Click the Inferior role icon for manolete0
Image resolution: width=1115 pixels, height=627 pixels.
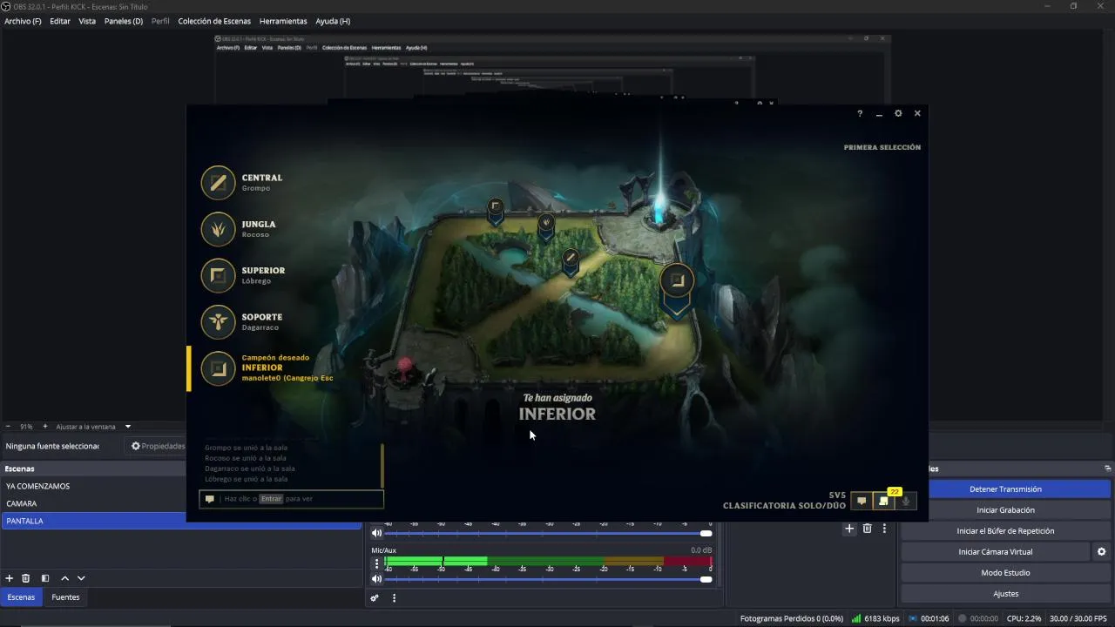point(219,368)
